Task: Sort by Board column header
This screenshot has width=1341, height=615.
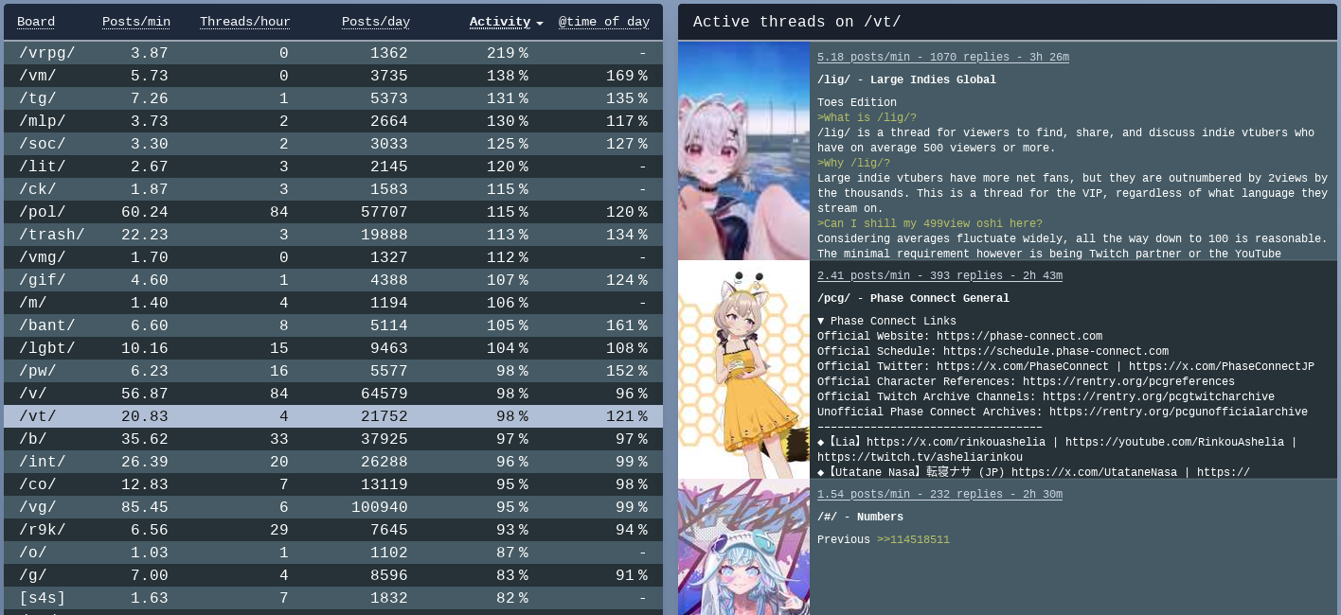Action: pos(36,22)
